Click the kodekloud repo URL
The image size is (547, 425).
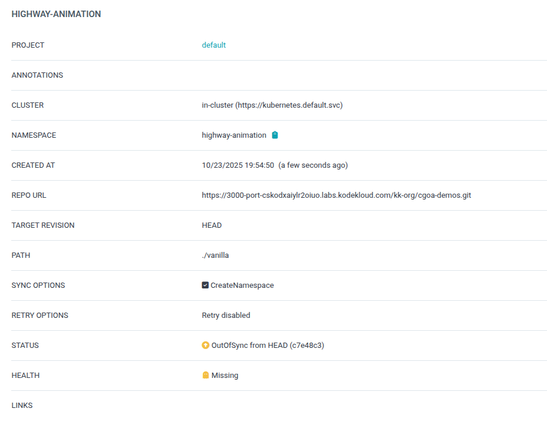click(336, 195)
